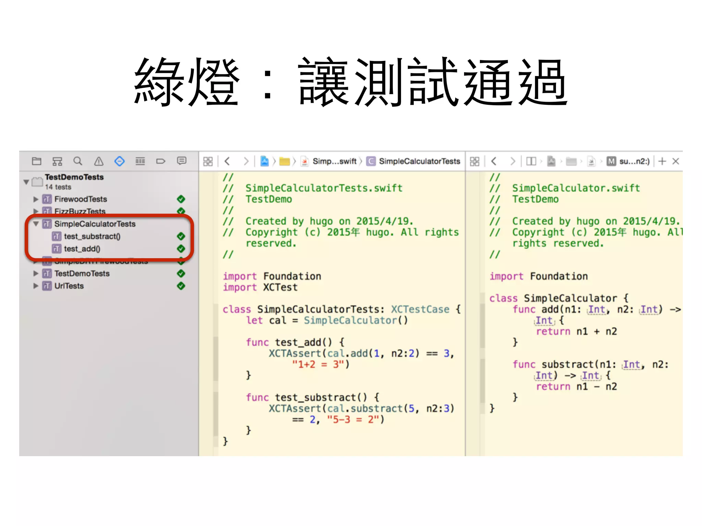Click green pass diamond next to TestDemoTests class

181,273
